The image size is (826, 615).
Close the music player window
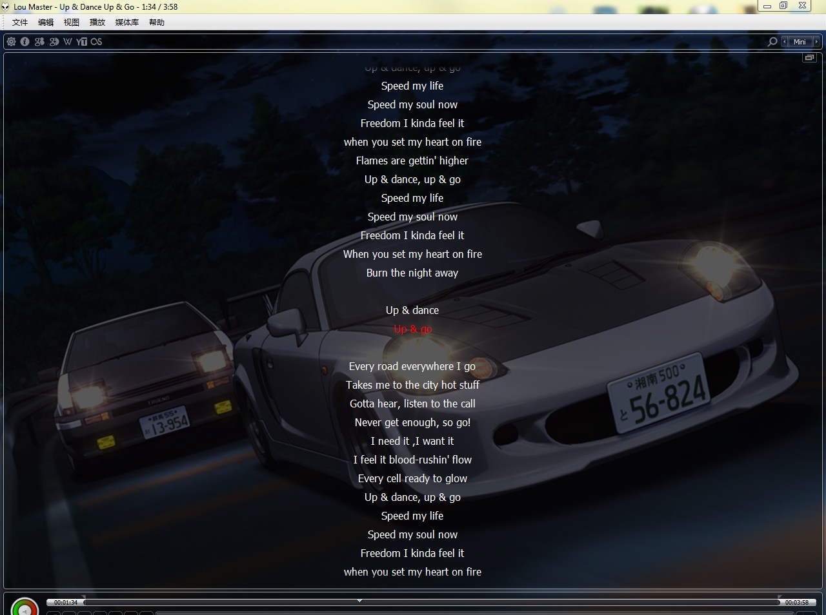pos(802,6)
